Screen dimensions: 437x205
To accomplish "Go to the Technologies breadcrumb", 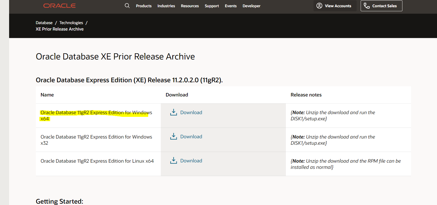I will tap(71, 23).
